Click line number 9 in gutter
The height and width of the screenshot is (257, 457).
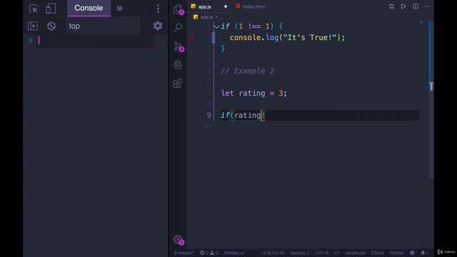coord(209,116)
